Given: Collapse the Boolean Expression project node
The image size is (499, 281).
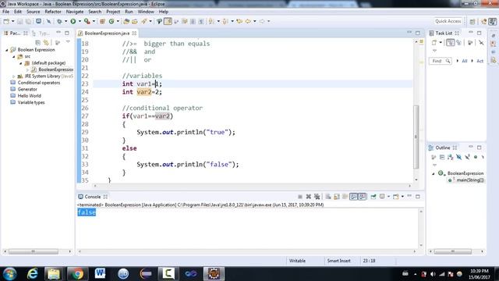Looking at the screenshot, I should [7, 50].
